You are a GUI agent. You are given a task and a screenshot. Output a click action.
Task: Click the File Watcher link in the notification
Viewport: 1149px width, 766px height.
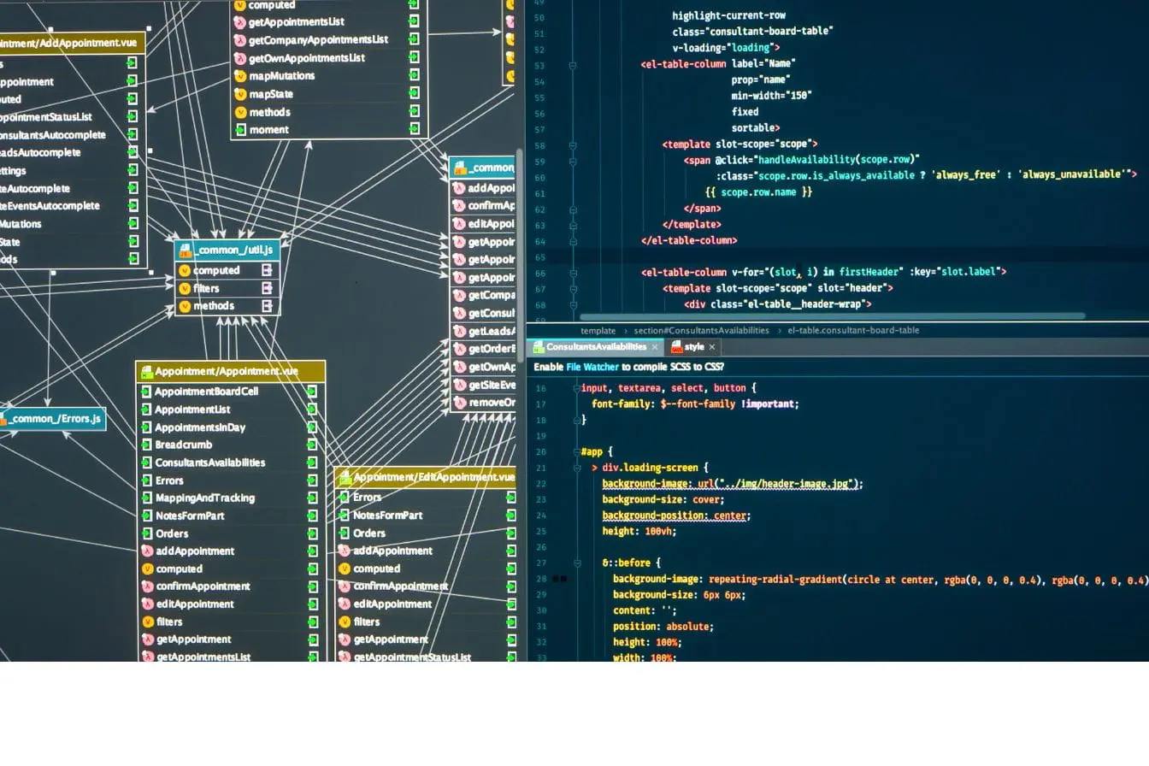coord(594,366)
